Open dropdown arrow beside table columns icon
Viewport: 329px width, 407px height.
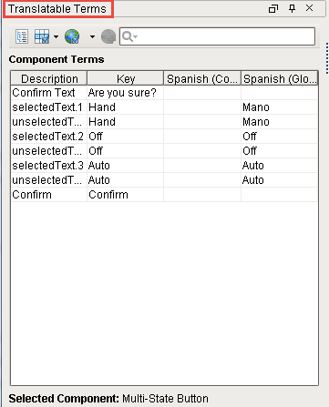click(56, 37)
